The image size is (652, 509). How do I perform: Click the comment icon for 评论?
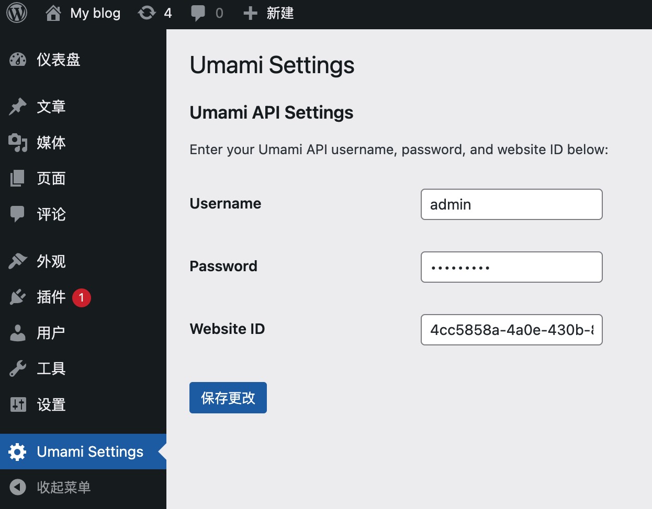point(18,214)
